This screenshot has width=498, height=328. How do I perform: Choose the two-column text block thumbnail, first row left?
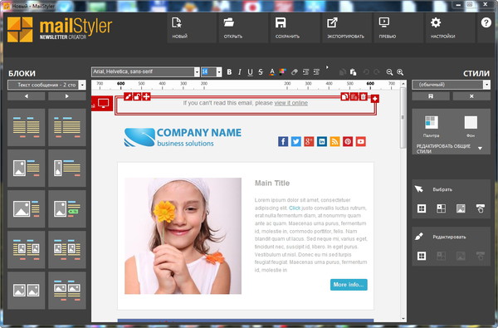[x=27, y=127]
